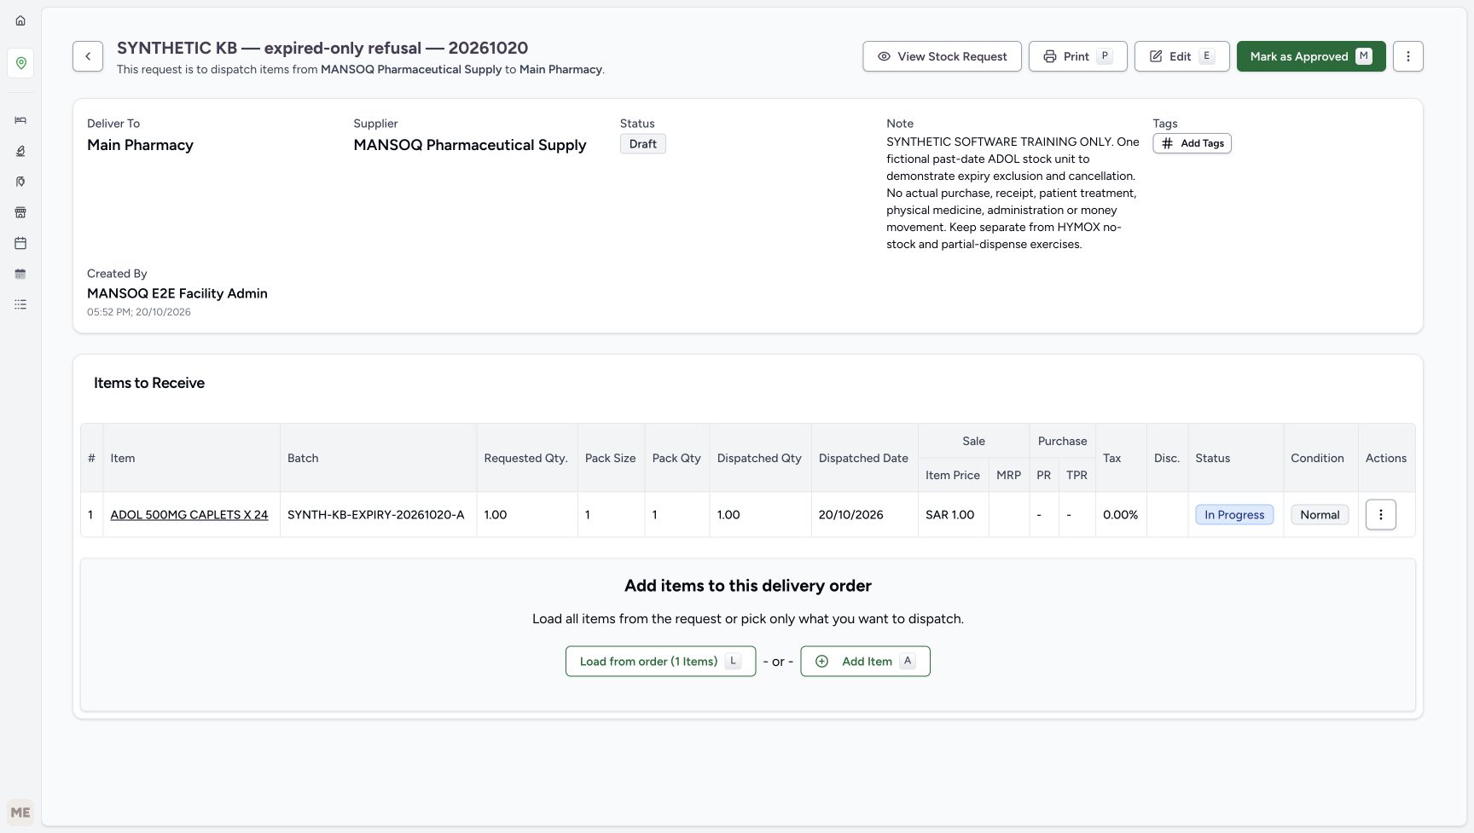
Task: Click the MANSOQ E2E Facility Admin name
Action: tap(177, 293)
